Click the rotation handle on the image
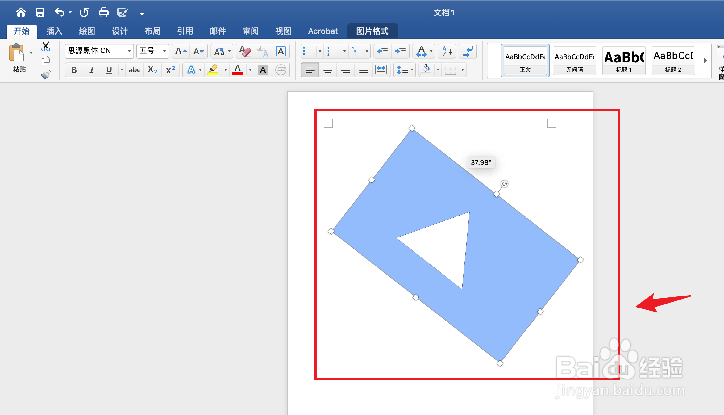The image size is (724, 415). pyautogui.click(x=504, y=184)
